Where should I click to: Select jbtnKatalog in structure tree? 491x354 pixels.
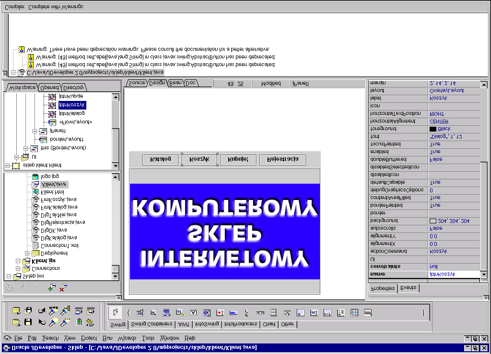tap(72, 113)
